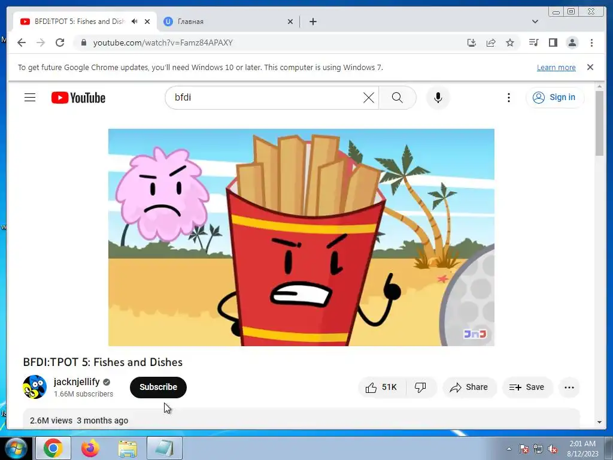Open the jacknjellify channel avatar
This screenshot has height=460, width=613.
35,387
